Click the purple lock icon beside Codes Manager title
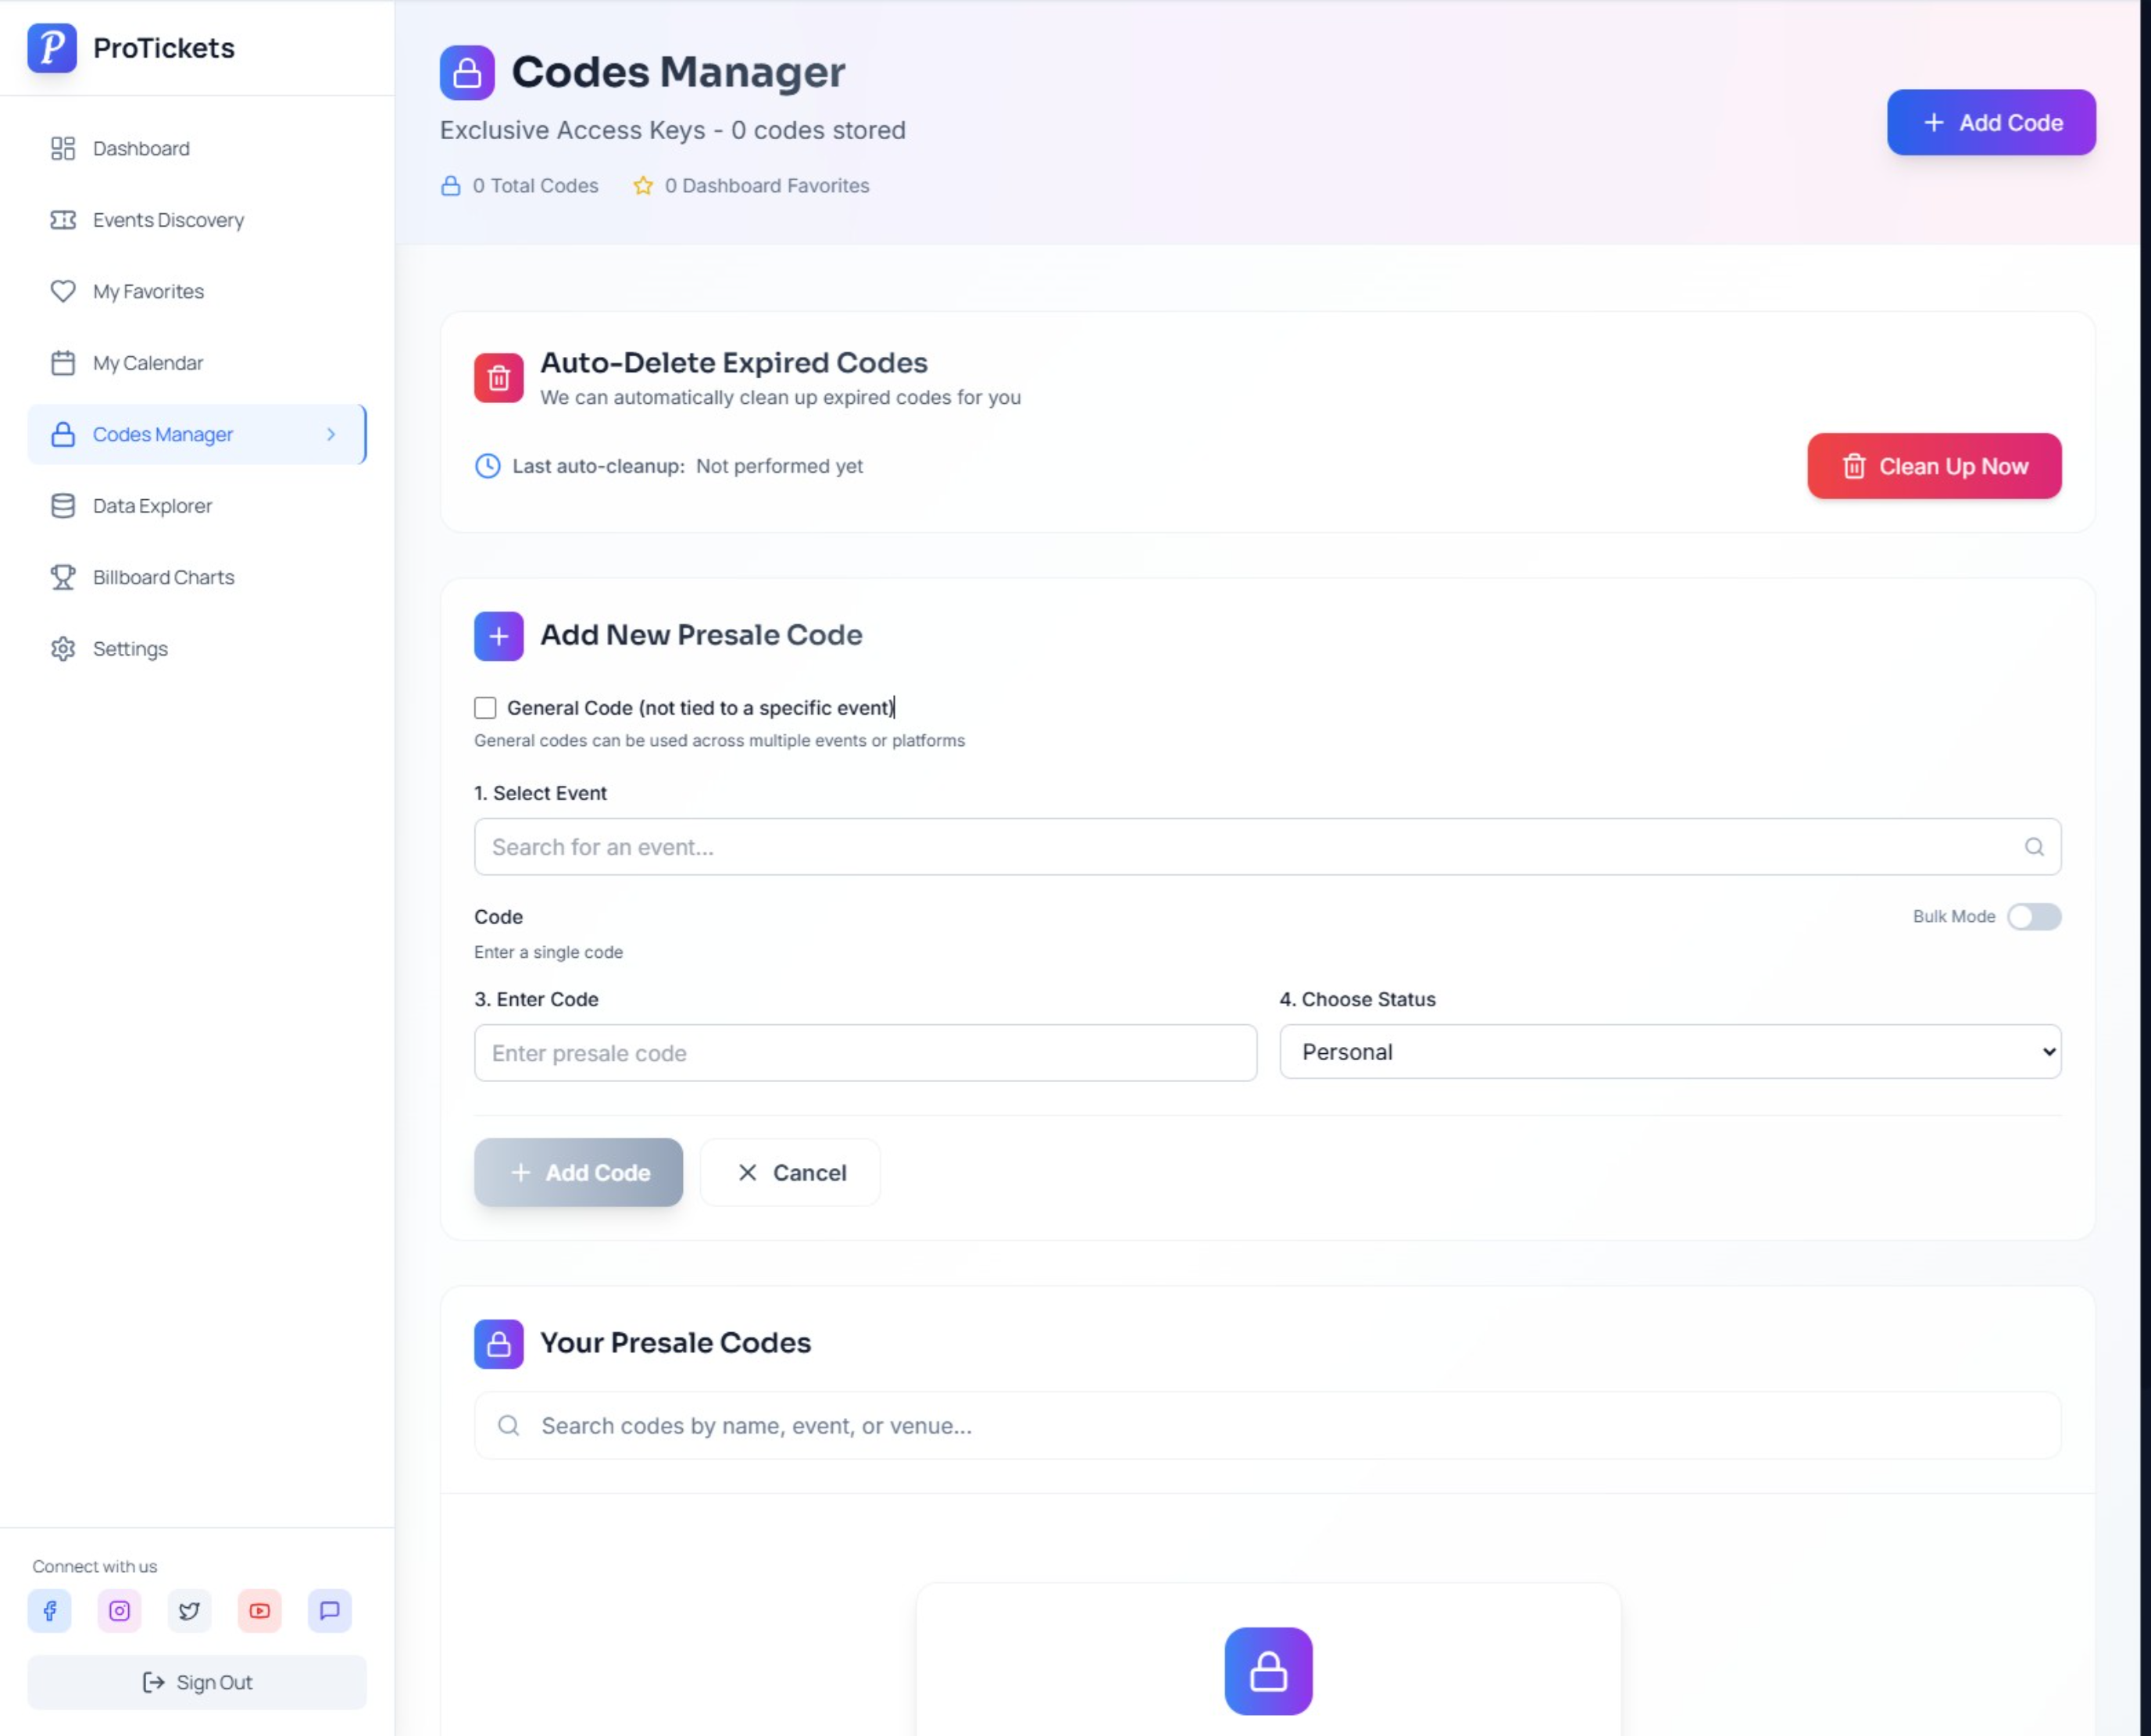The width and height of the screenshot is (2151, 1736). (467, 73)
